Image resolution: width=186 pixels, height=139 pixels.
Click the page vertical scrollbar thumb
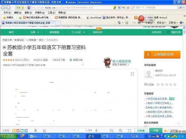click(x=184, y=32)
